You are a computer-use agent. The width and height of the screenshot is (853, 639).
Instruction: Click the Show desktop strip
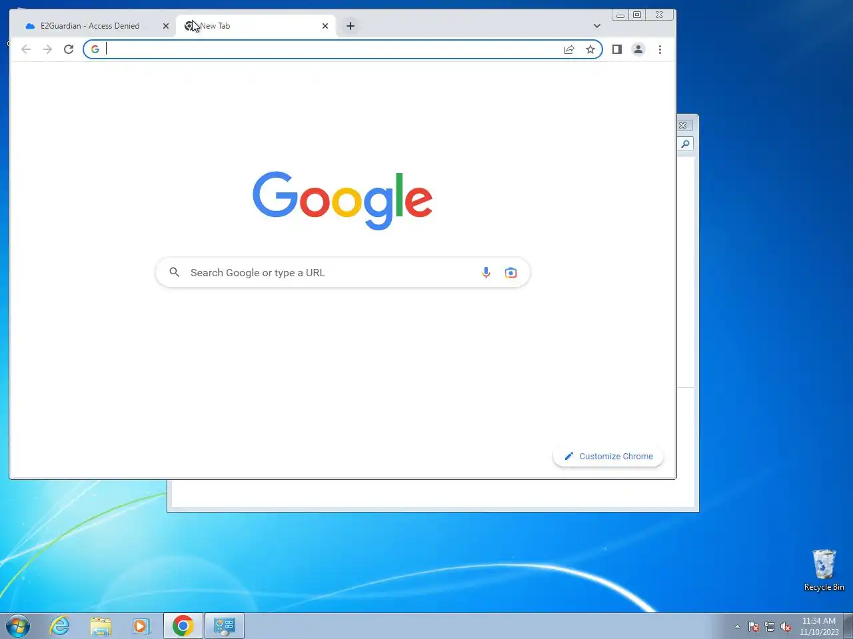(848, 626)
